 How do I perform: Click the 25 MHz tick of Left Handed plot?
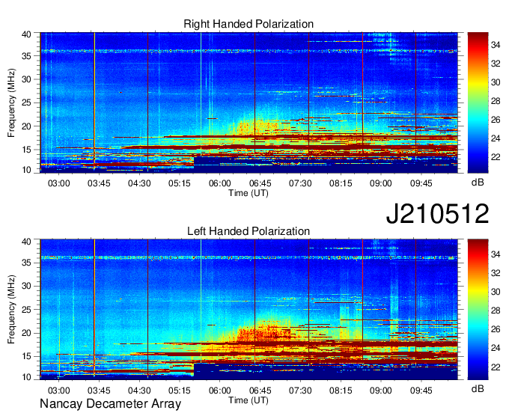[26, 310]
